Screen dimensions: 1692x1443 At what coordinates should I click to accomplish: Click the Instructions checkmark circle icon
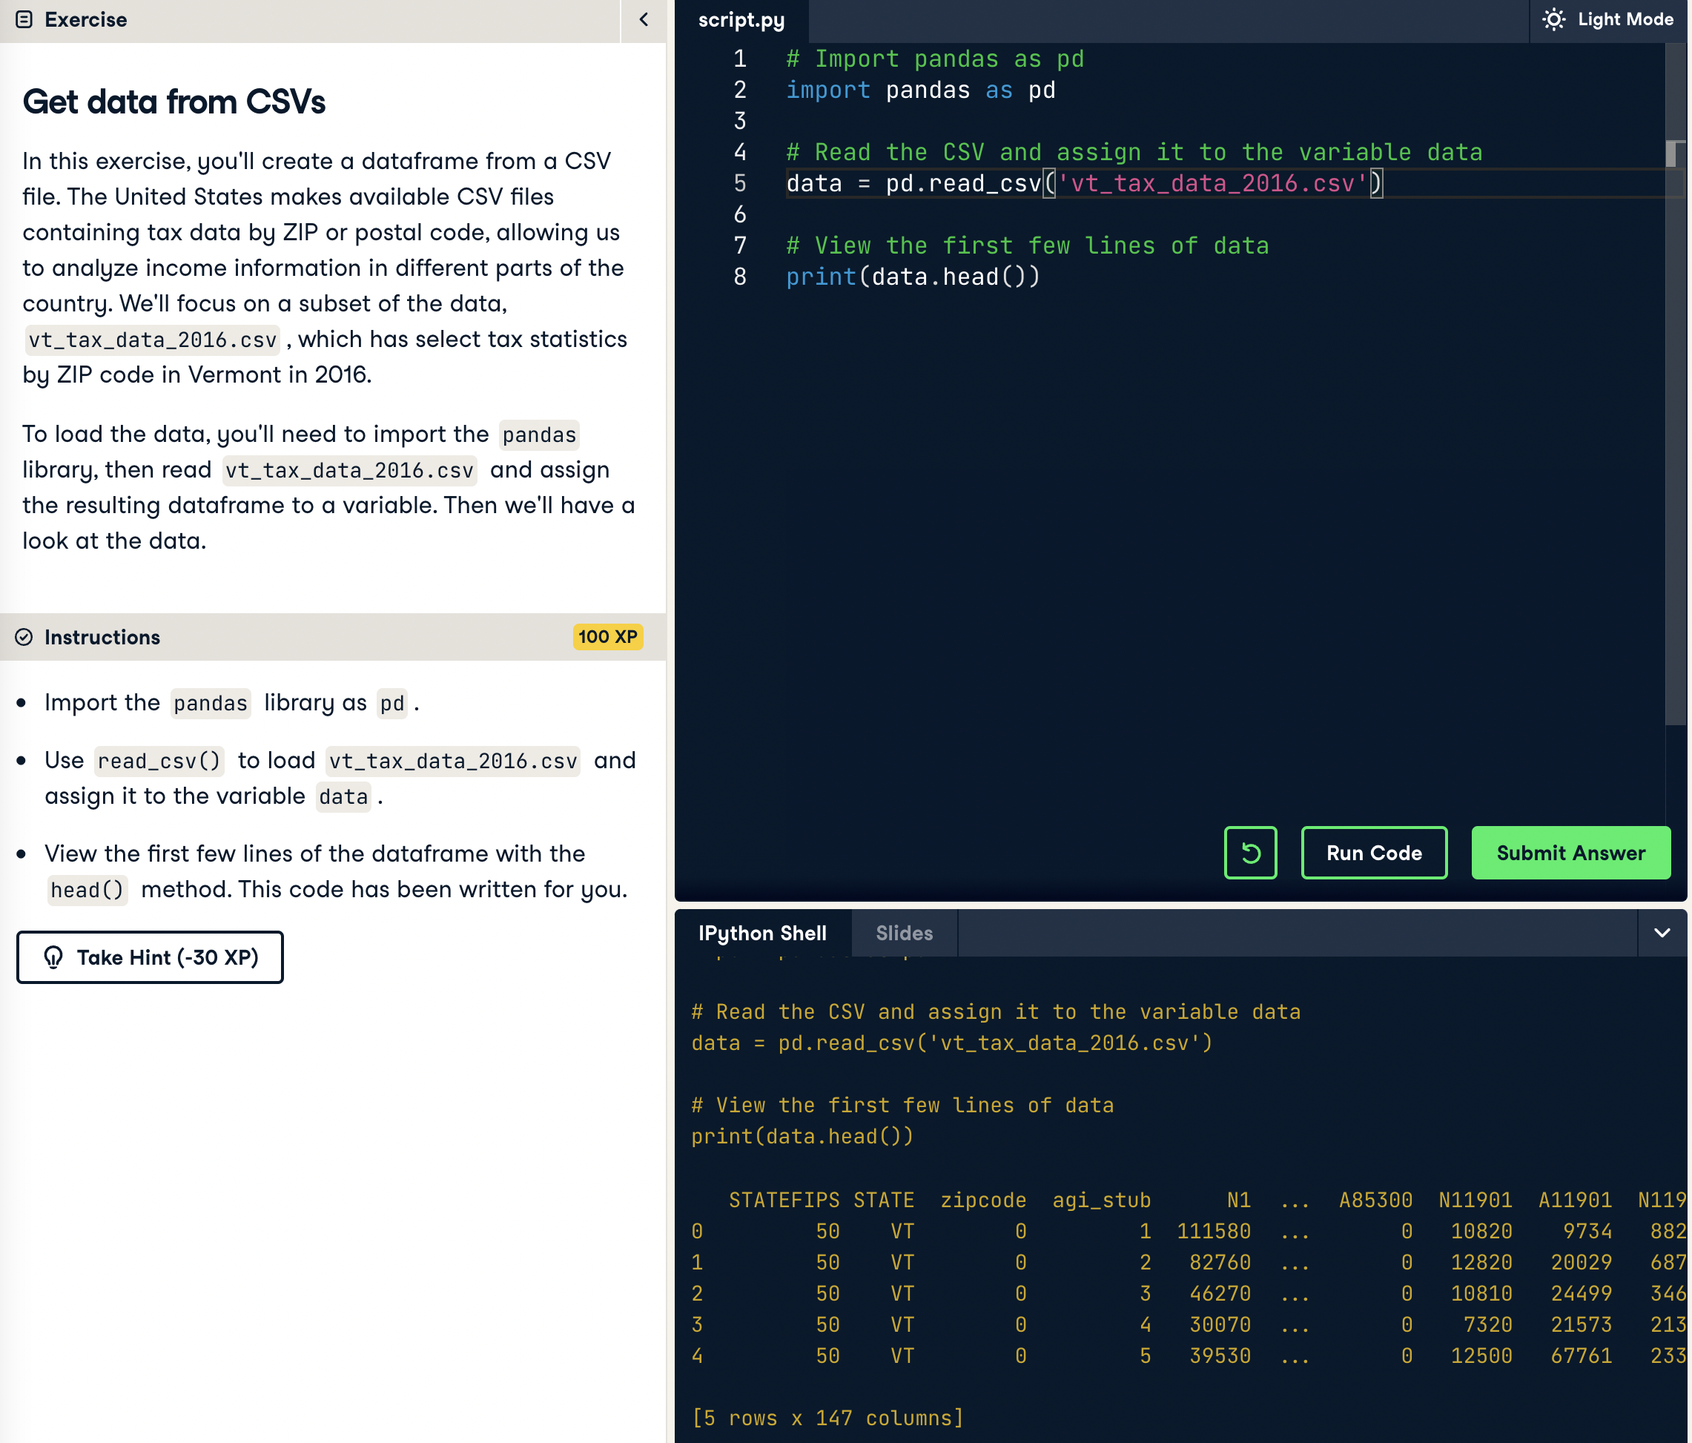24,637
